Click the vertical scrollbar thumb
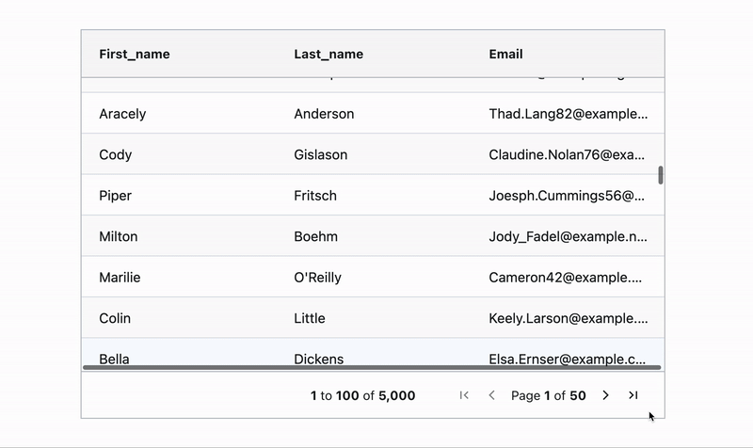 click(x=661, y=175)
